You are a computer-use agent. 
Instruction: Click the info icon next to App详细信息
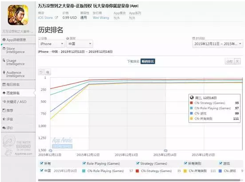point(4,40)
